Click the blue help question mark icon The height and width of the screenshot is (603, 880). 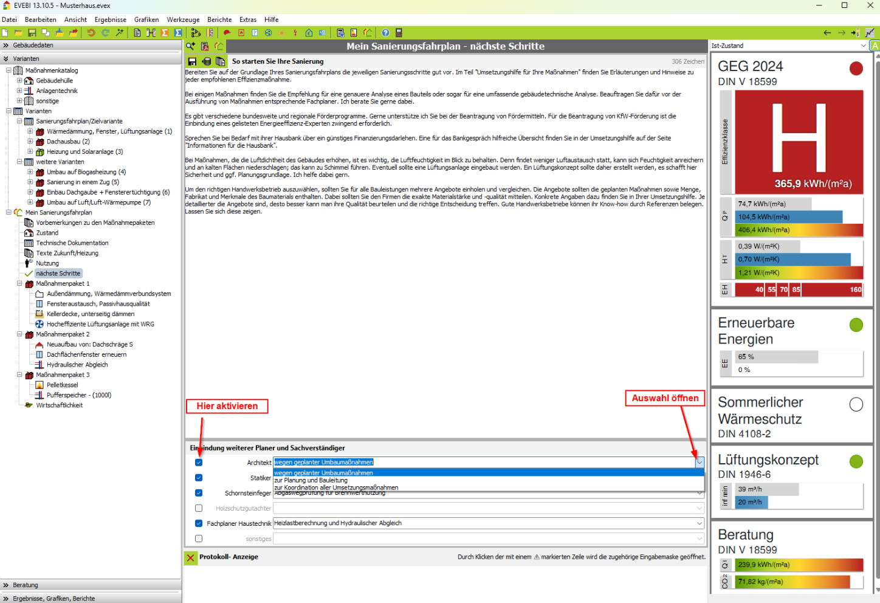pos(385,33)
